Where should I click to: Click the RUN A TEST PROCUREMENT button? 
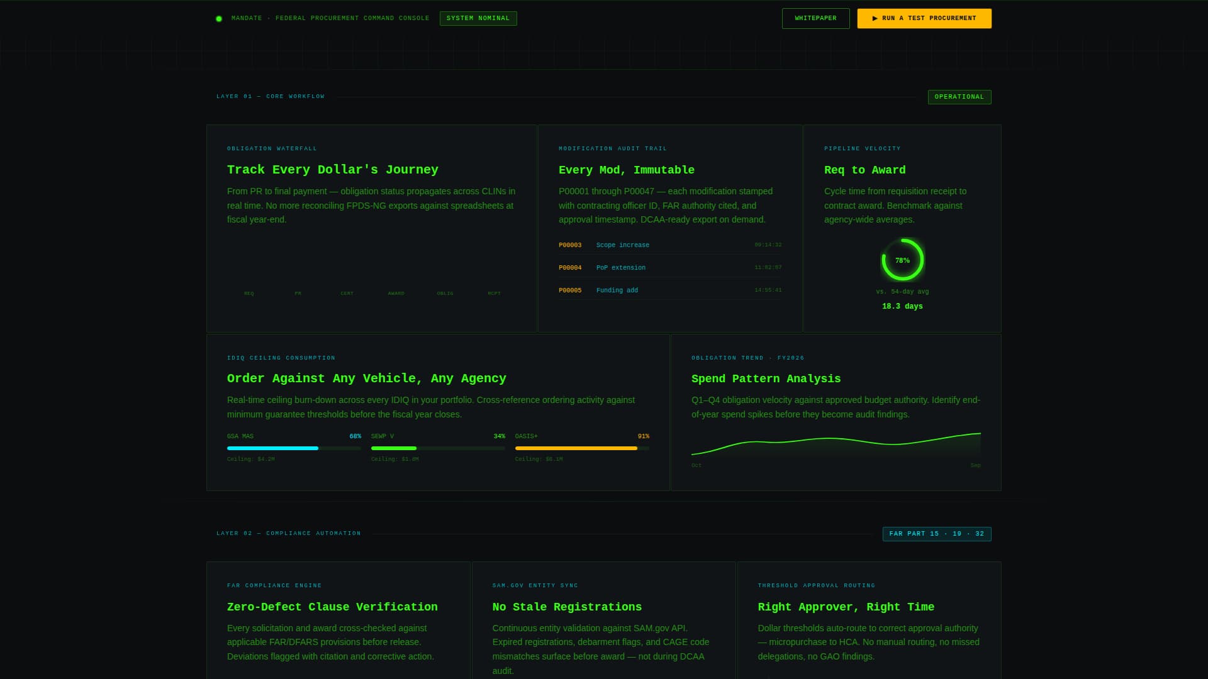coord(924,18)
